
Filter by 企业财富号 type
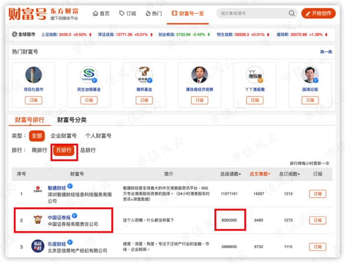[x=64, y=136]
